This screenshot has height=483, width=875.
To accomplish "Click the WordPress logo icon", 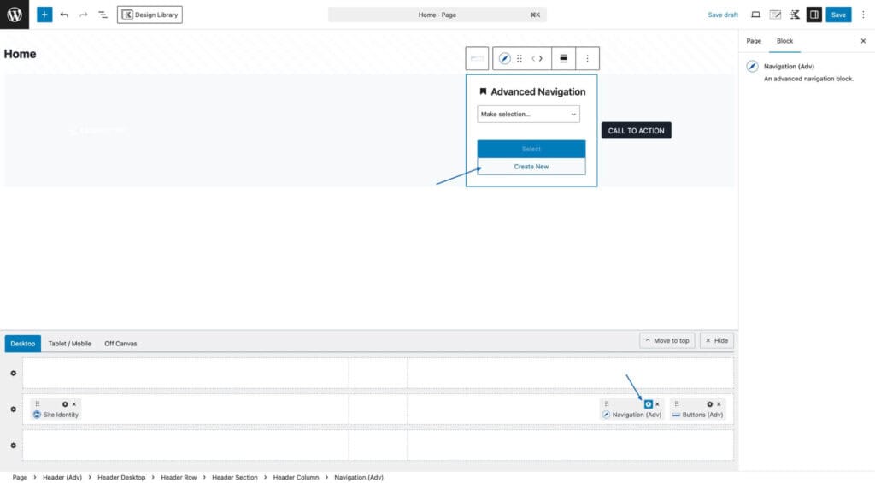I will [15, 15].
